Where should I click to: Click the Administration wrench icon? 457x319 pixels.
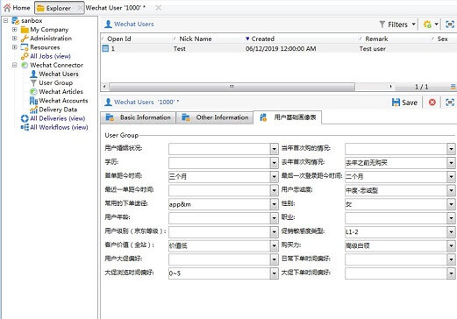coord(25,39)
